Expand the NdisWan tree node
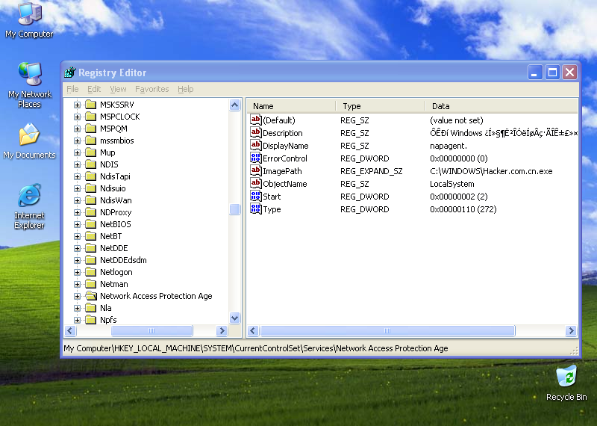Screen dimensions: 597x426 click(78, 200)
